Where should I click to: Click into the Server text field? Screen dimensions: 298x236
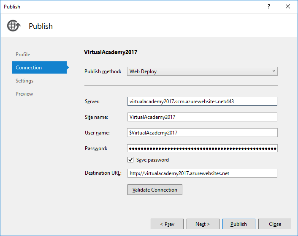[x=202, y=102]
